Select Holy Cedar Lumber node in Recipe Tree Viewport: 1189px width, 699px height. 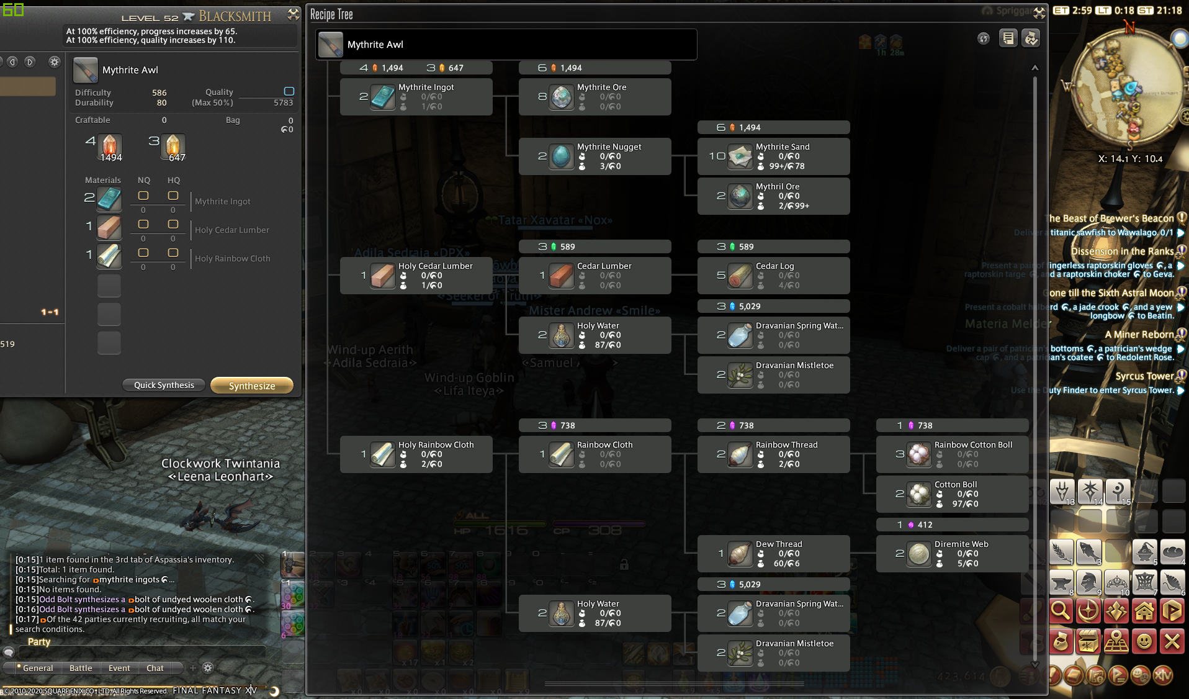click(x=416, y=276)
